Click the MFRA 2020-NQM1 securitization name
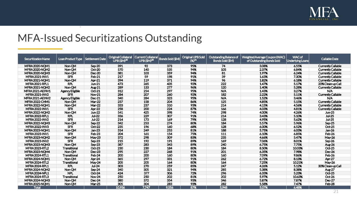Image resolution: width=357 pixels, height=201 pixels. point(37,66)
